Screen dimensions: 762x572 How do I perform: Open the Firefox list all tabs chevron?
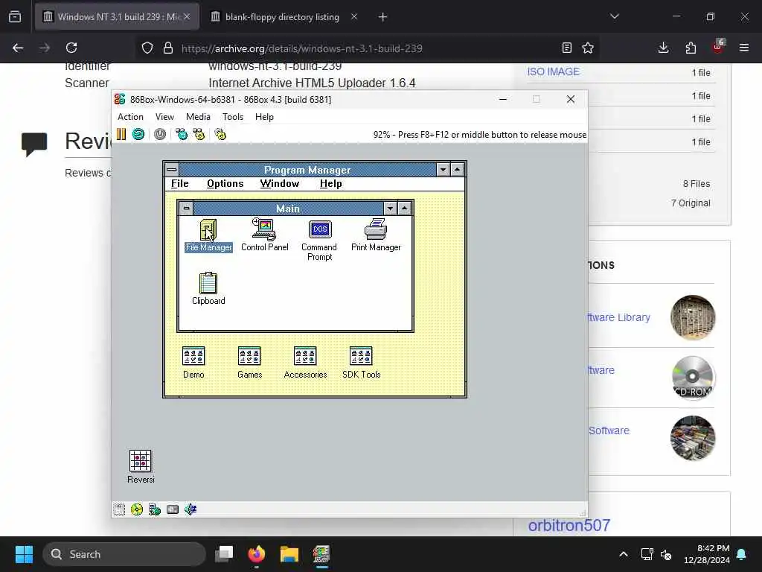[614, 16]
